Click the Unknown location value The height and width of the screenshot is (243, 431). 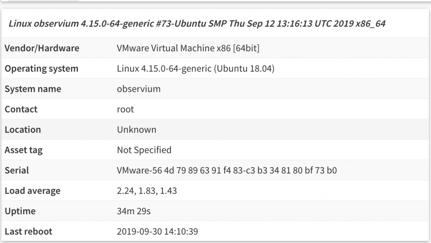137,129
